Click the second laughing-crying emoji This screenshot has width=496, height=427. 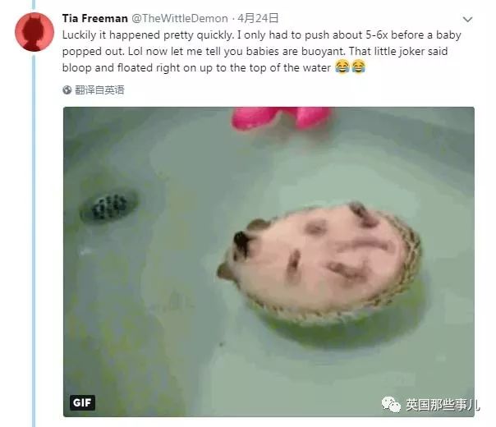pyautogui.click(x=358, y=67)
